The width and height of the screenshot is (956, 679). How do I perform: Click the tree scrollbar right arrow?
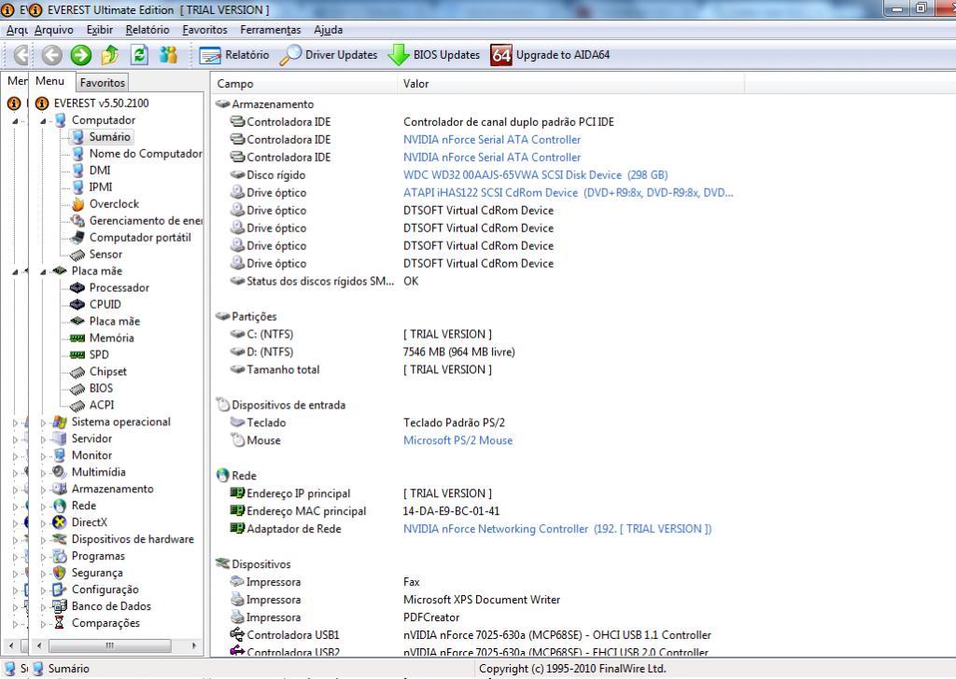194,644
